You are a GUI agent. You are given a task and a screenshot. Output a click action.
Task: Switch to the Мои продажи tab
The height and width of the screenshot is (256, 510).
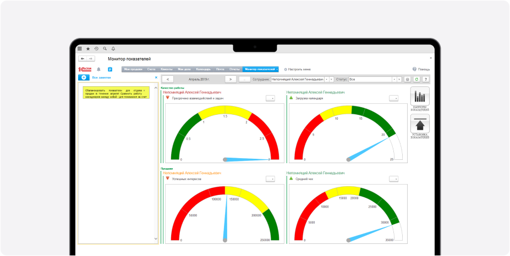133,69
